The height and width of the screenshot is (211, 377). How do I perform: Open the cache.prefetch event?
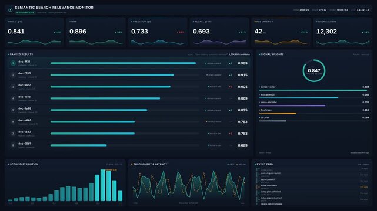click(312, 181)
